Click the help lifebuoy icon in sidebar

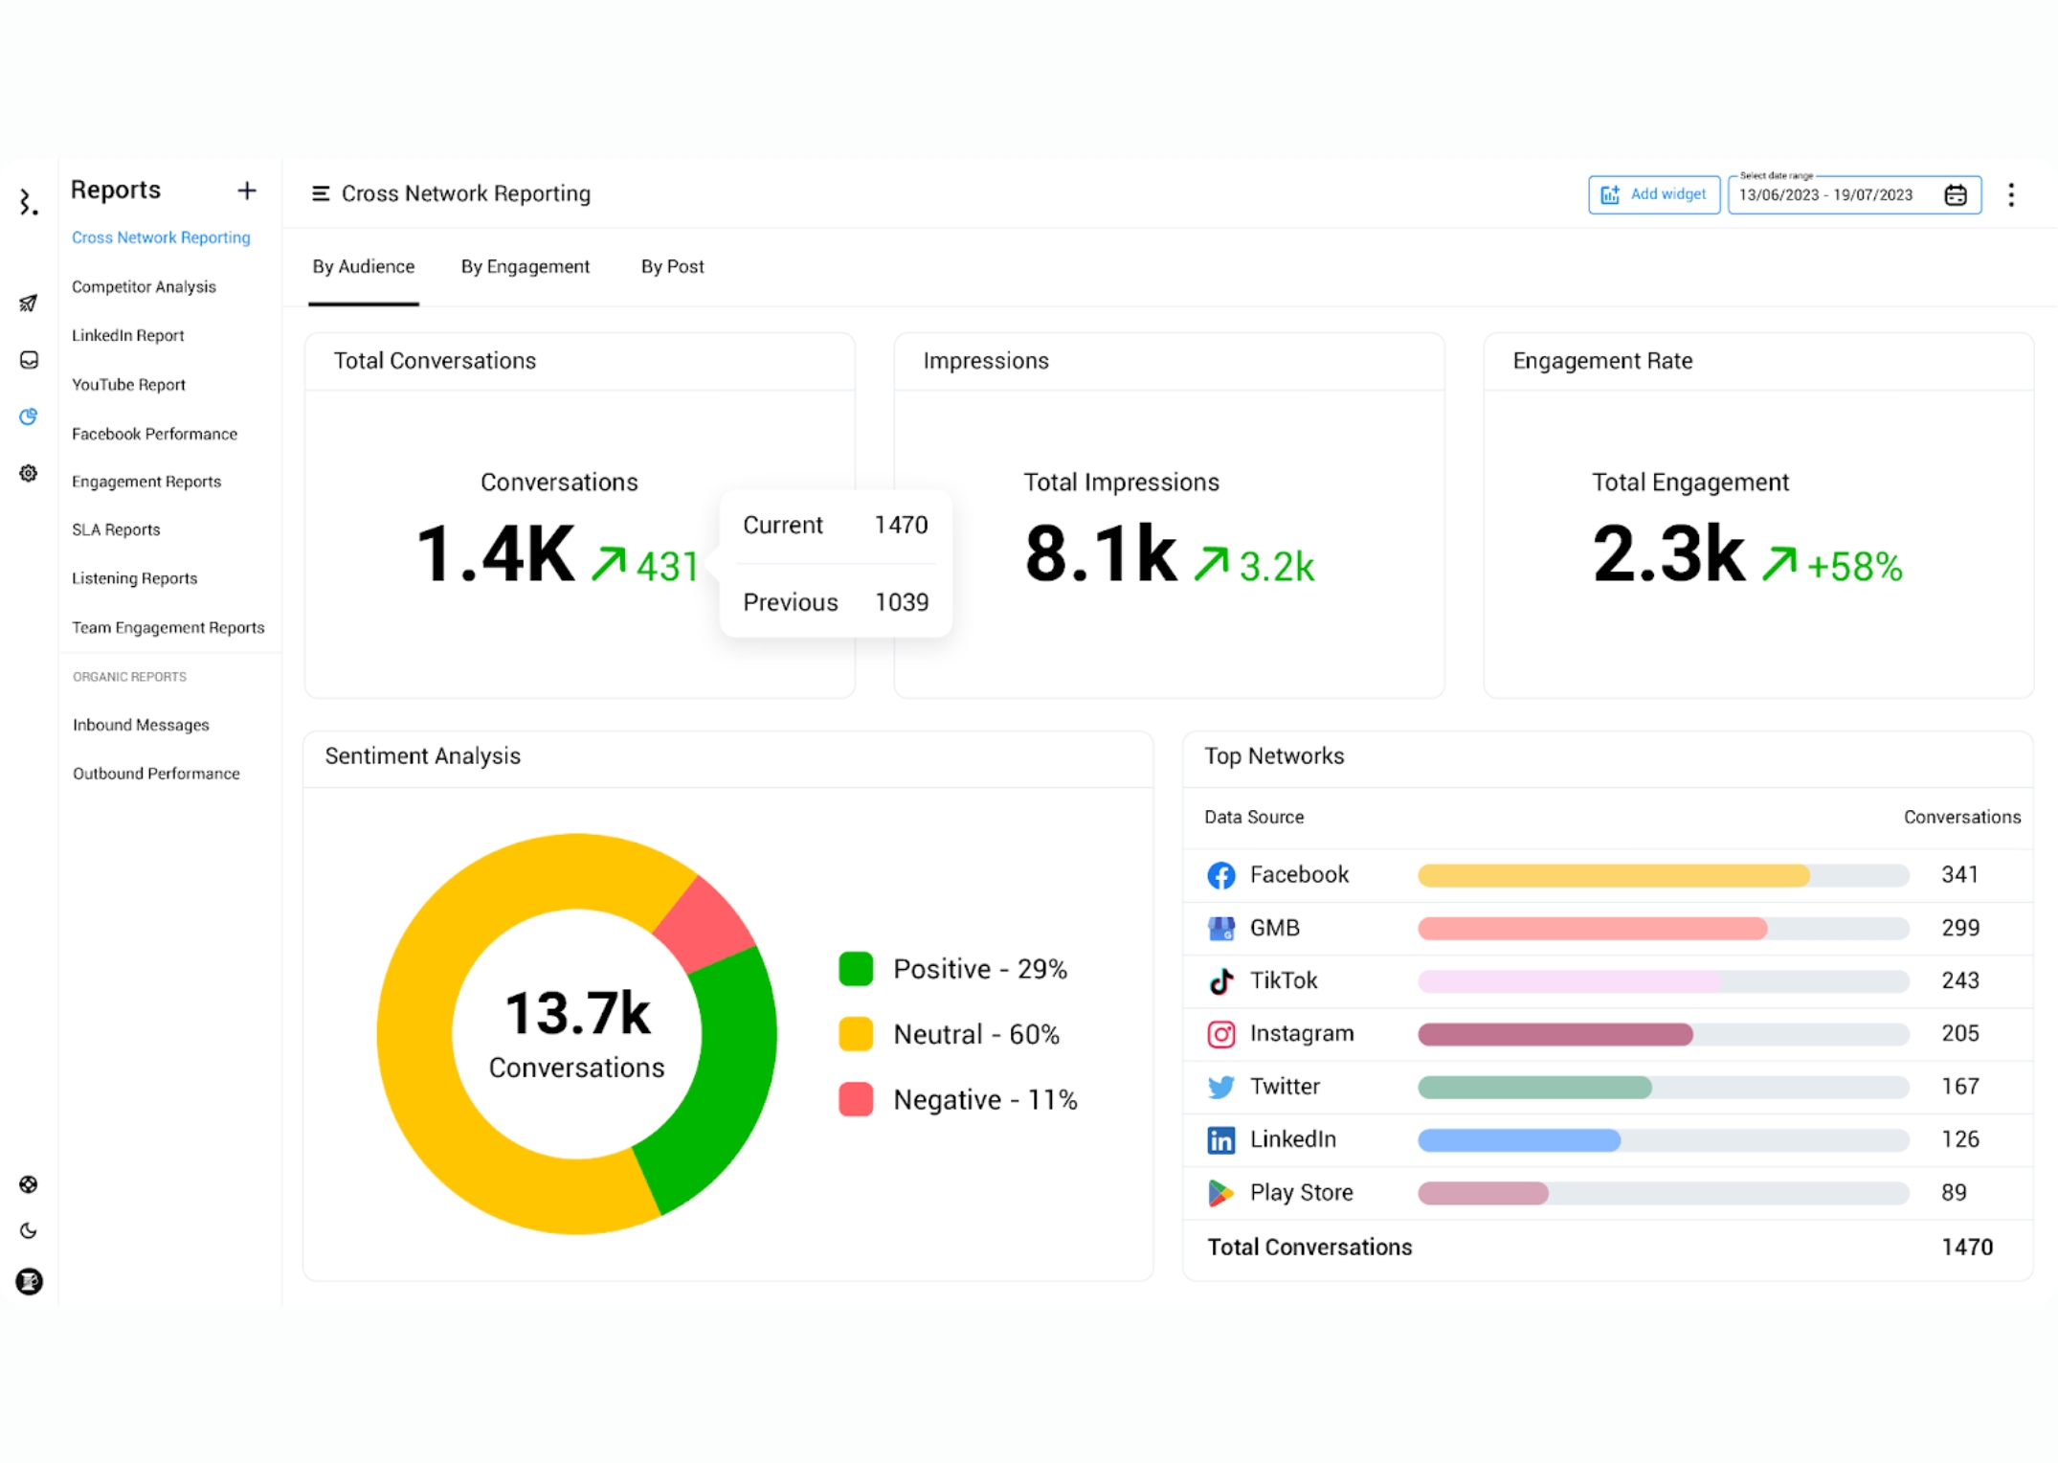[29, 1184]
